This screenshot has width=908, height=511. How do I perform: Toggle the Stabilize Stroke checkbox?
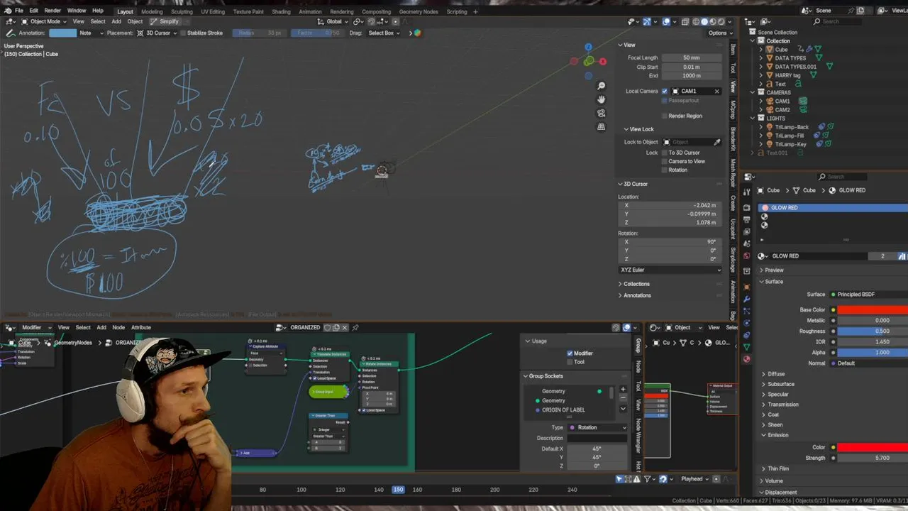[x=183, y=33]
